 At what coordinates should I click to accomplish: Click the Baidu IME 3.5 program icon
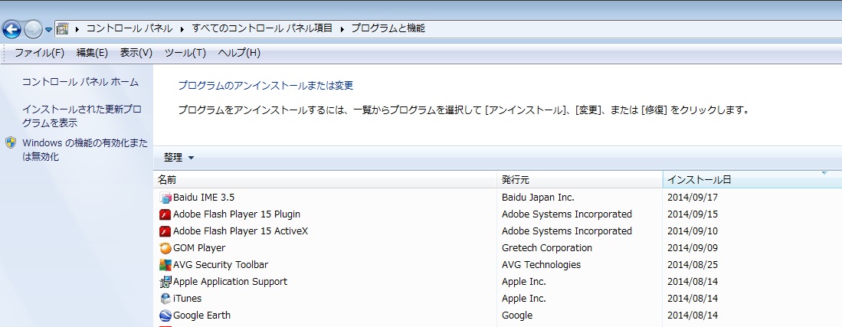[165, 198]
